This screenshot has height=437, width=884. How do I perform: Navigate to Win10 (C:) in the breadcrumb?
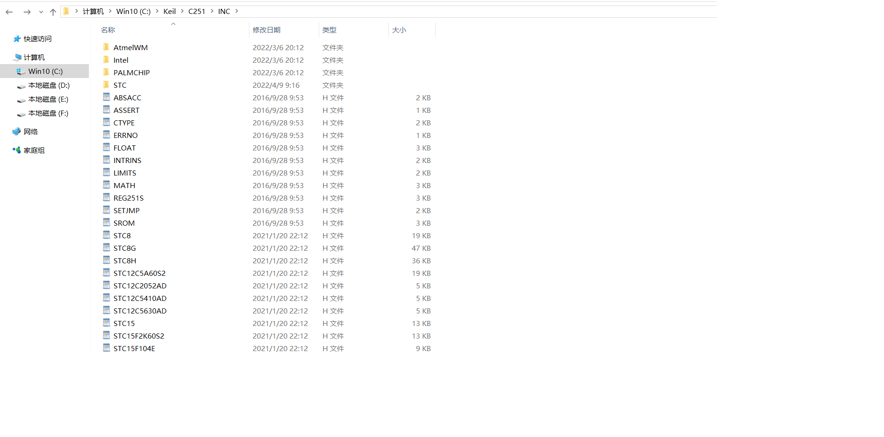click(134, 11)
